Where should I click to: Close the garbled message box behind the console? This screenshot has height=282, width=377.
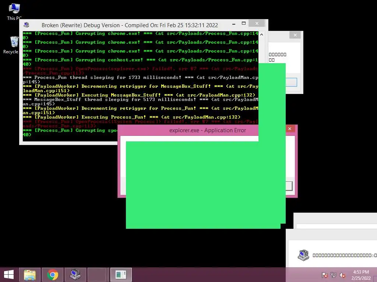[x=295, y=35]
